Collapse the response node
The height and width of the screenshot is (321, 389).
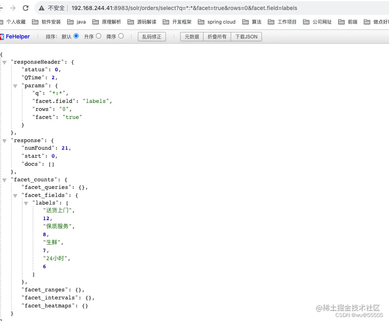(4, 141)
